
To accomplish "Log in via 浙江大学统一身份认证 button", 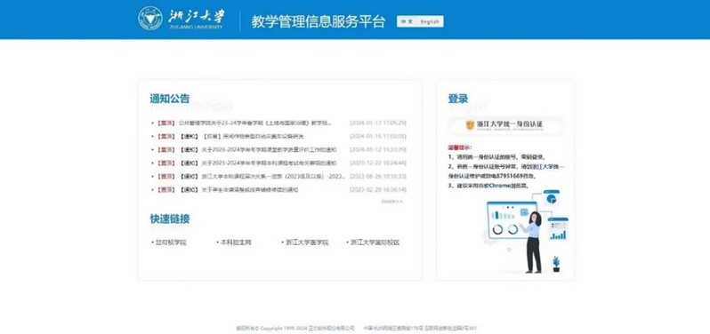I will click(505, 126).
